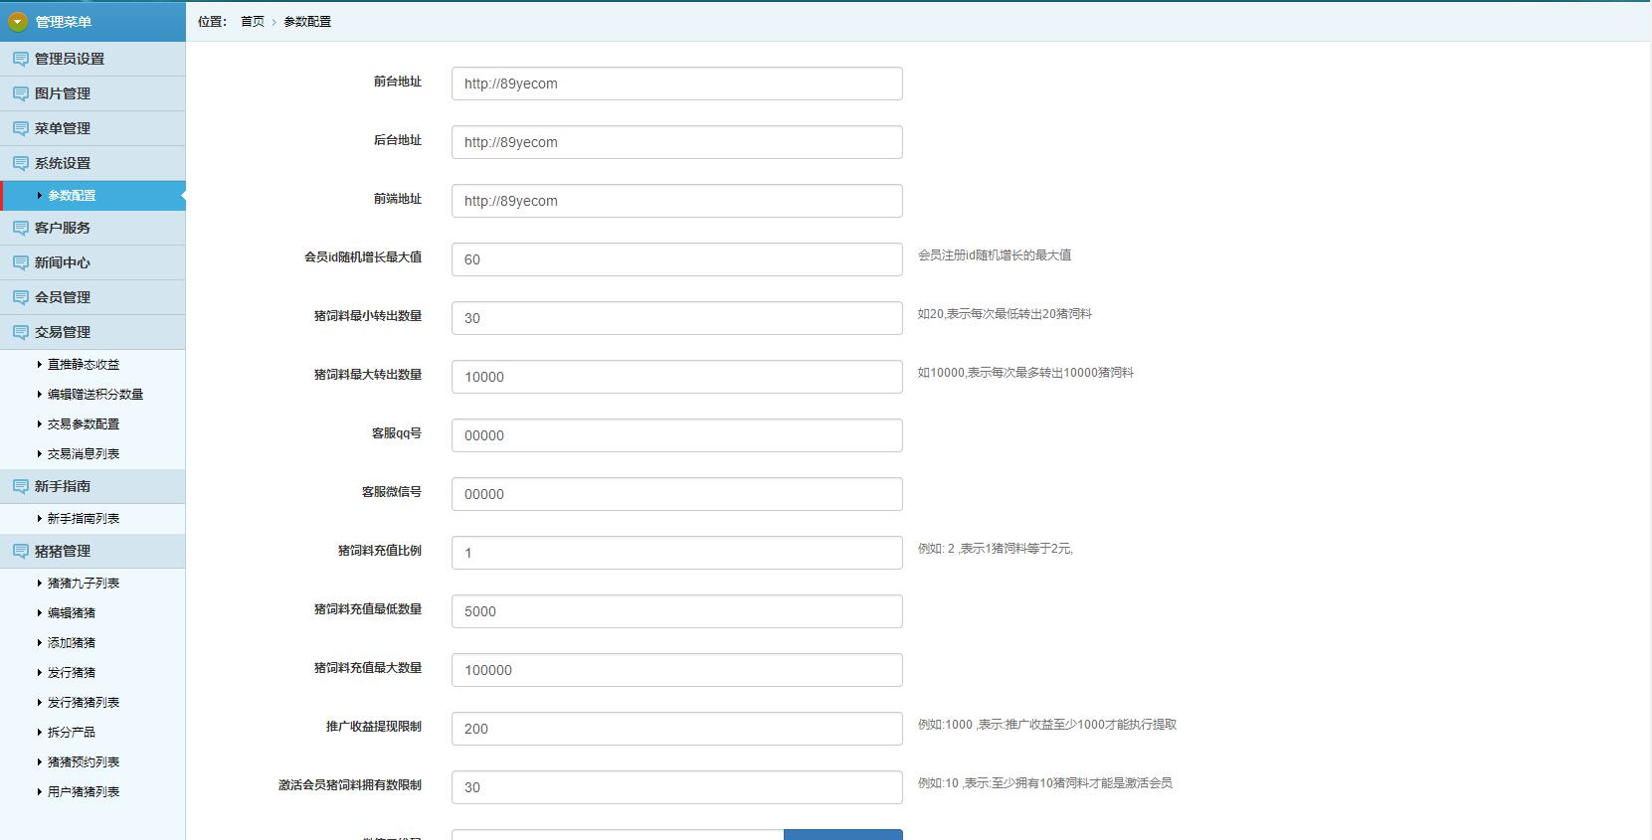
Task: Expand the 客户服务 menu section
Action: click(92, 228)
